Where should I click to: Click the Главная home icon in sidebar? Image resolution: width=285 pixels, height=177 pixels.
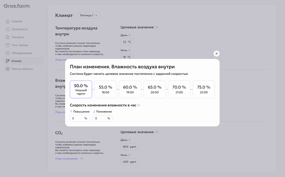(x=8, y=21)
